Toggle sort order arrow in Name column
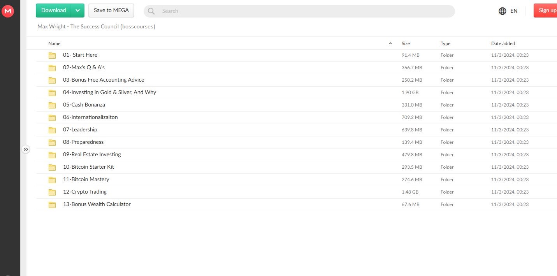Viewport: 557px width, 276px height. tap(390, 44)
